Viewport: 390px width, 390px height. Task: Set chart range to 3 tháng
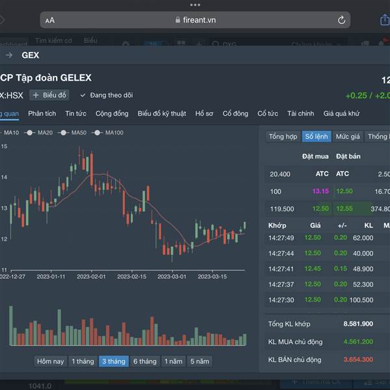click(x=114, y=361)
